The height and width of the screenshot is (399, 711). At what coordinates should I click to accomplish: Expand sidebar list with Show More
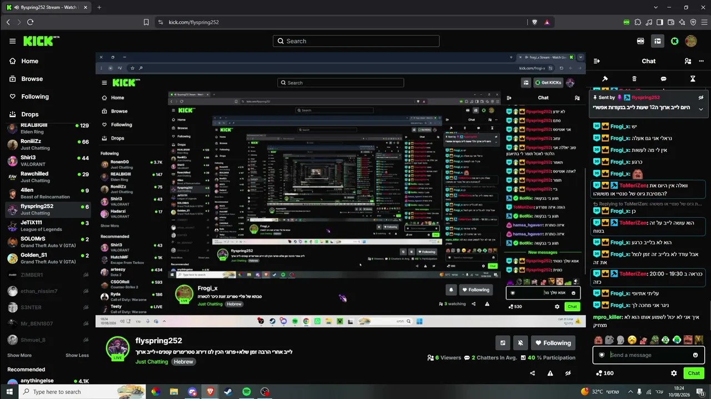click(19, 355)
